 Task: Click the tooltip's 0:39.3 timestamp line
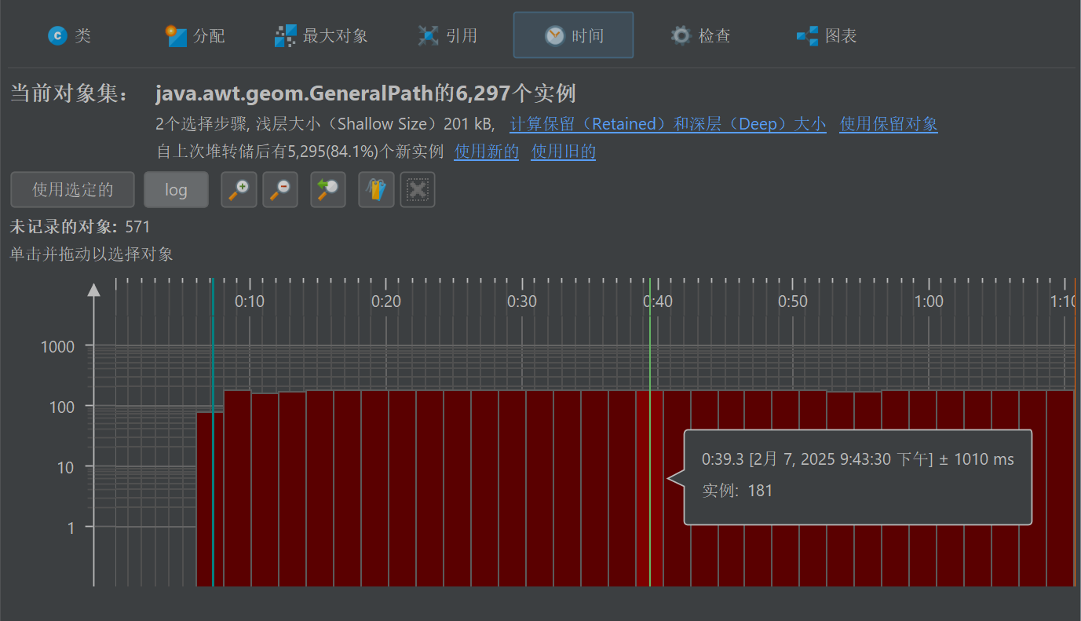[858, 459]
